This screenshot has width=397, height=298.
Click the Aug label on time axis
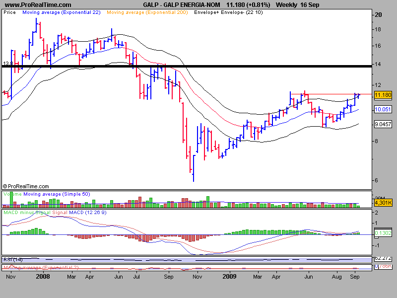(336, 277)
